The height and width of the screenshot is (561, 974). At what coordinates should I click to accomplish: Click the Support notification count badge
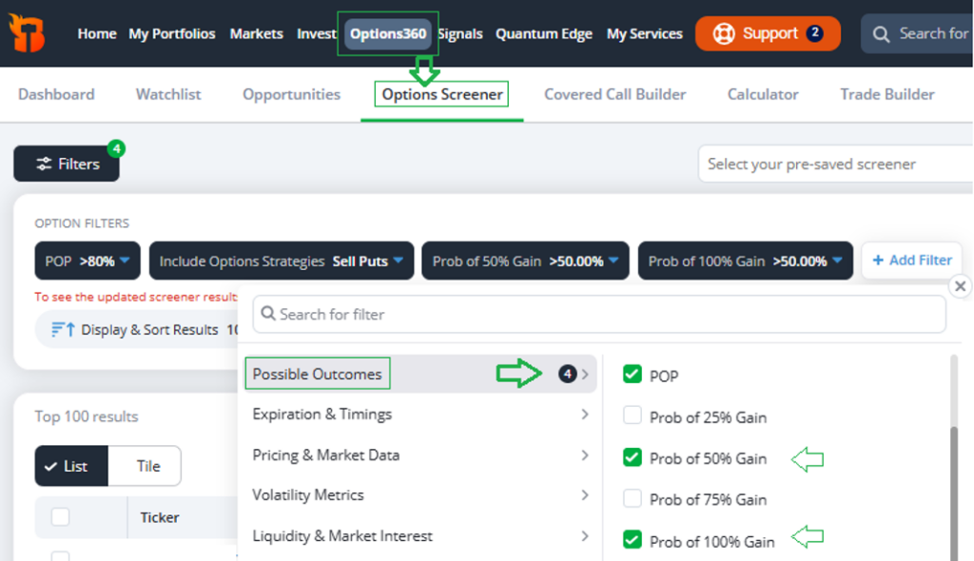tap(814, 33)
